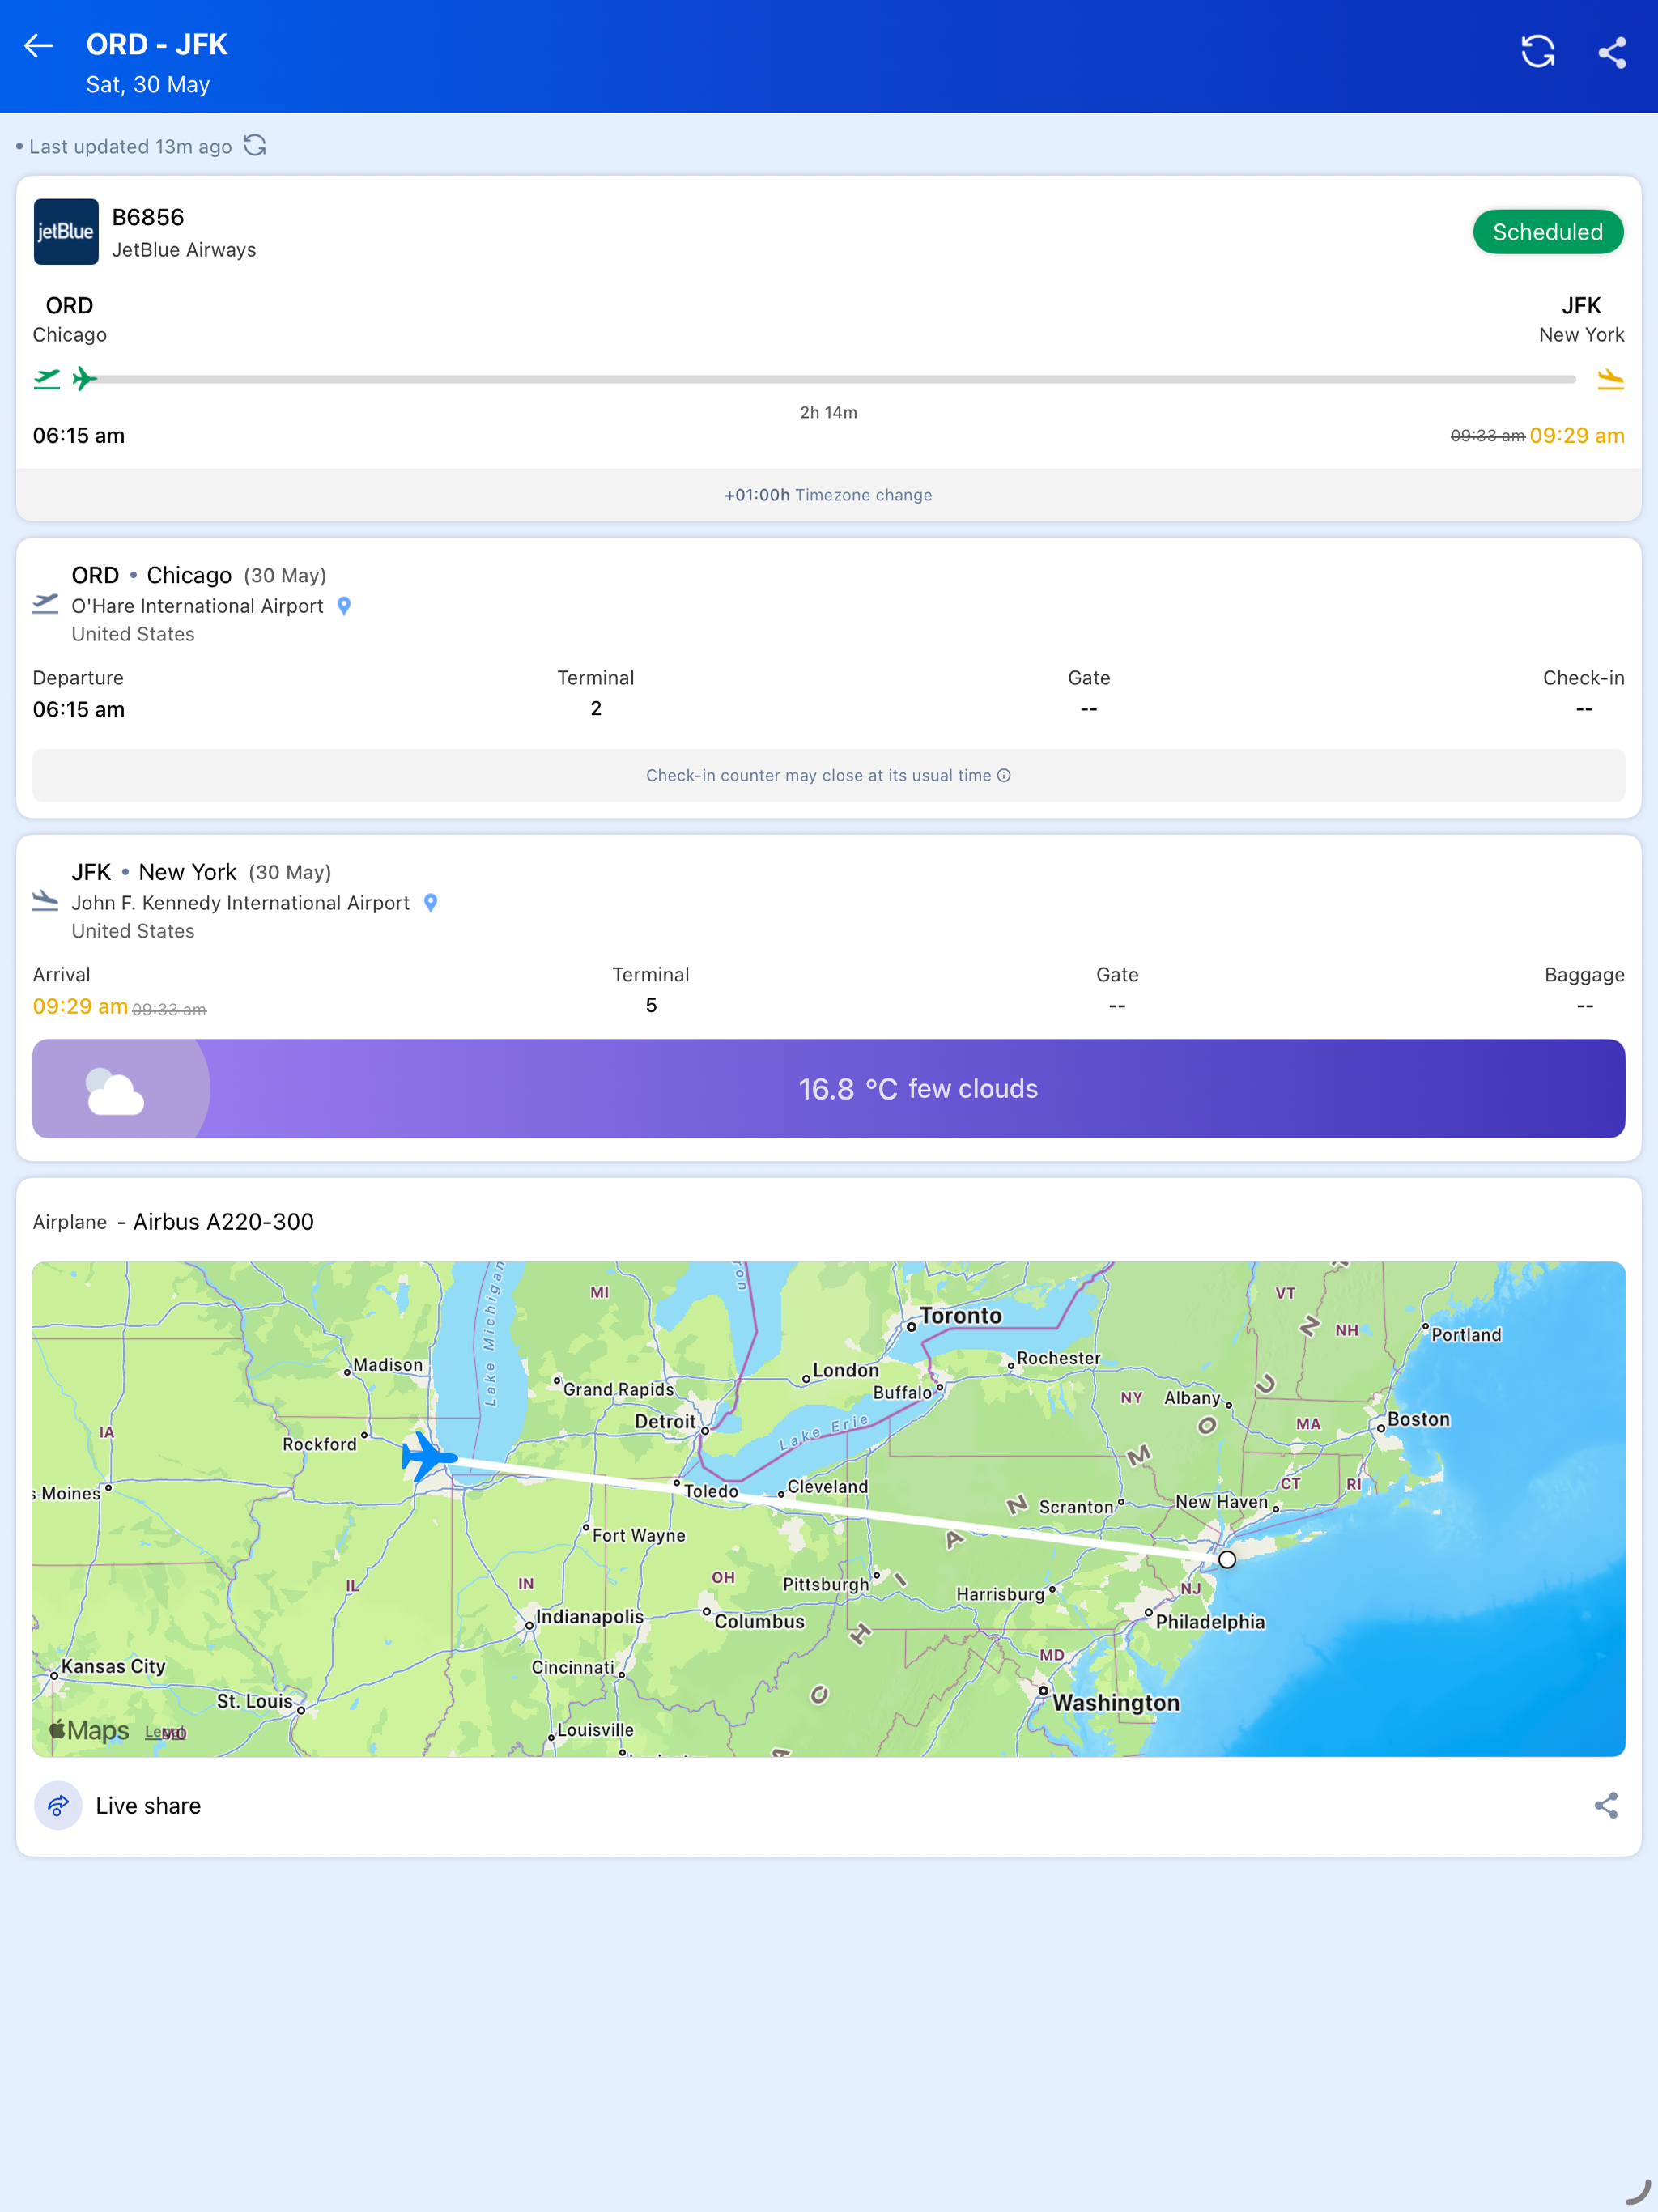Tap the arrival Terminal 5 value
The width and height of the screenshot is (1658, 2212).
point(651,1005)
